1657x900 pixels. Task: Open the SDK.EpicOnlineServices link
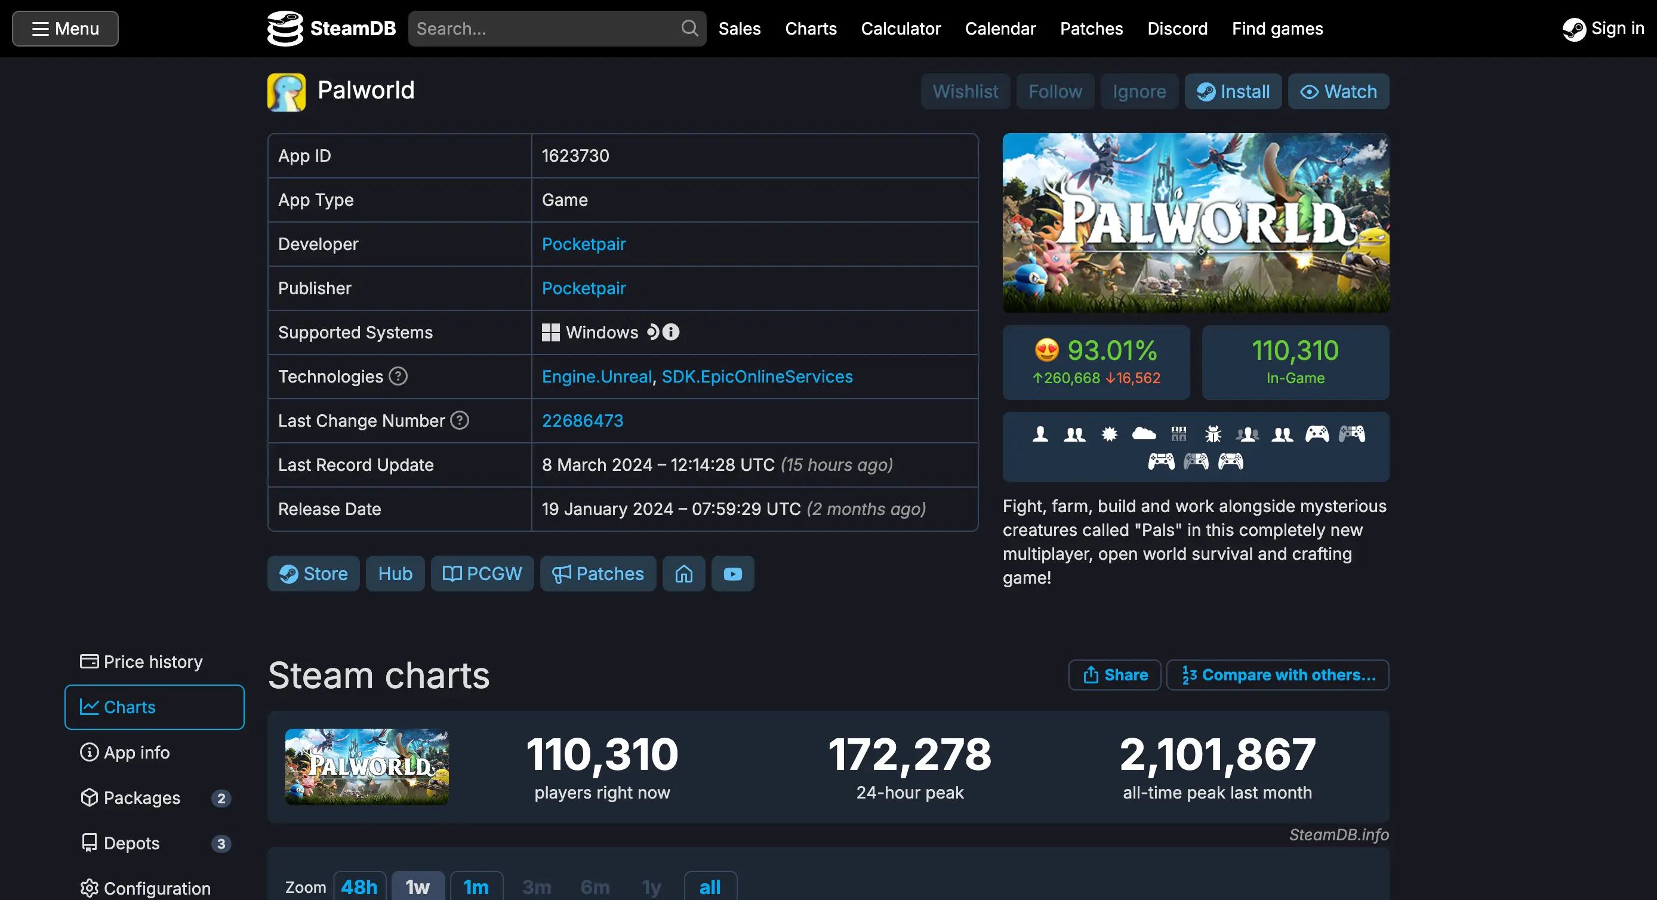(x=757, y=377)
